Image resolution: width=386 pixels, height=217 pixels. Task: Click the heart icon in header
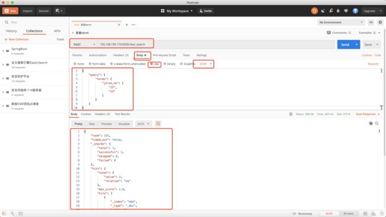tap(346, 11)
